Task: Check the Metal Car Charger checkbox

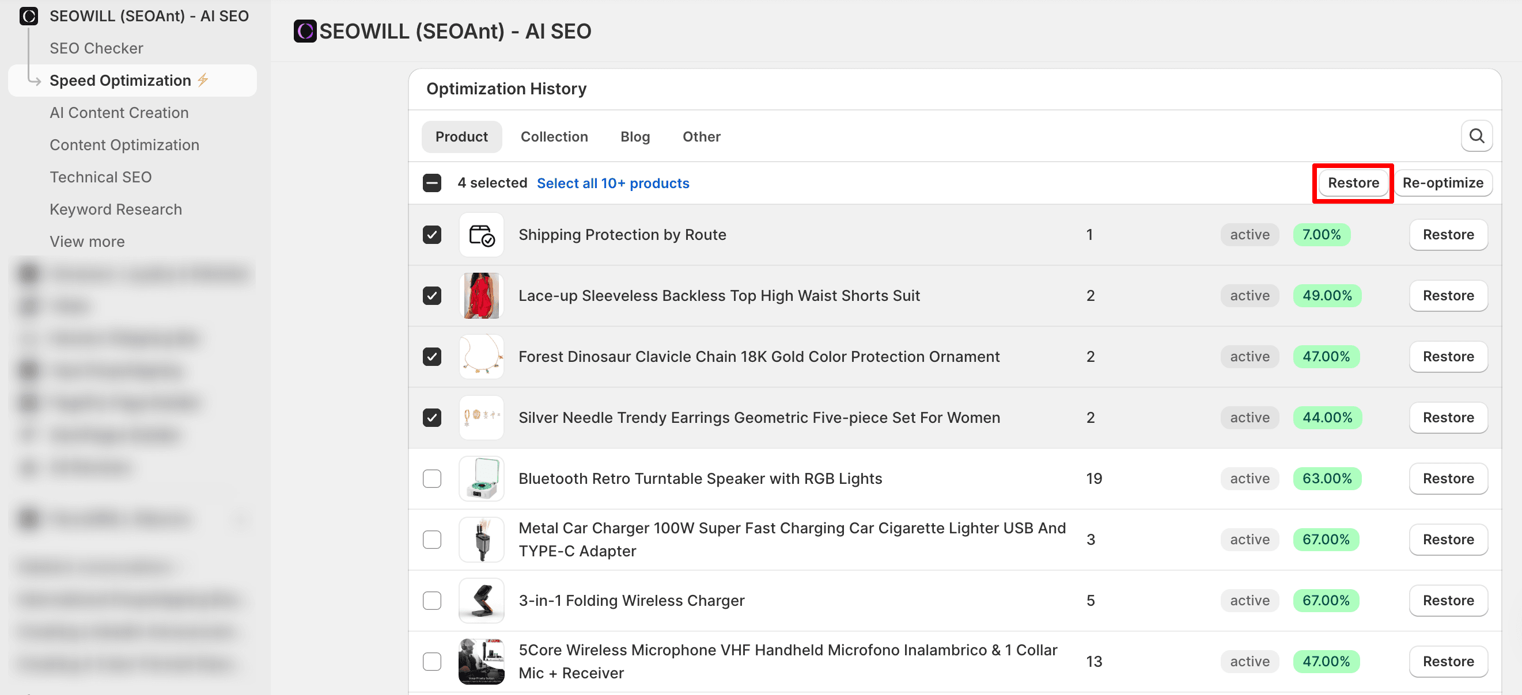Action: 432,540
